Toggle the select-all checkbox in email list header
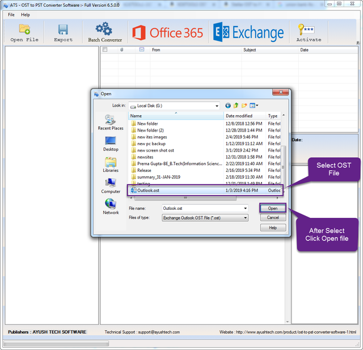363x350 pixels. [x=105, y=50]
